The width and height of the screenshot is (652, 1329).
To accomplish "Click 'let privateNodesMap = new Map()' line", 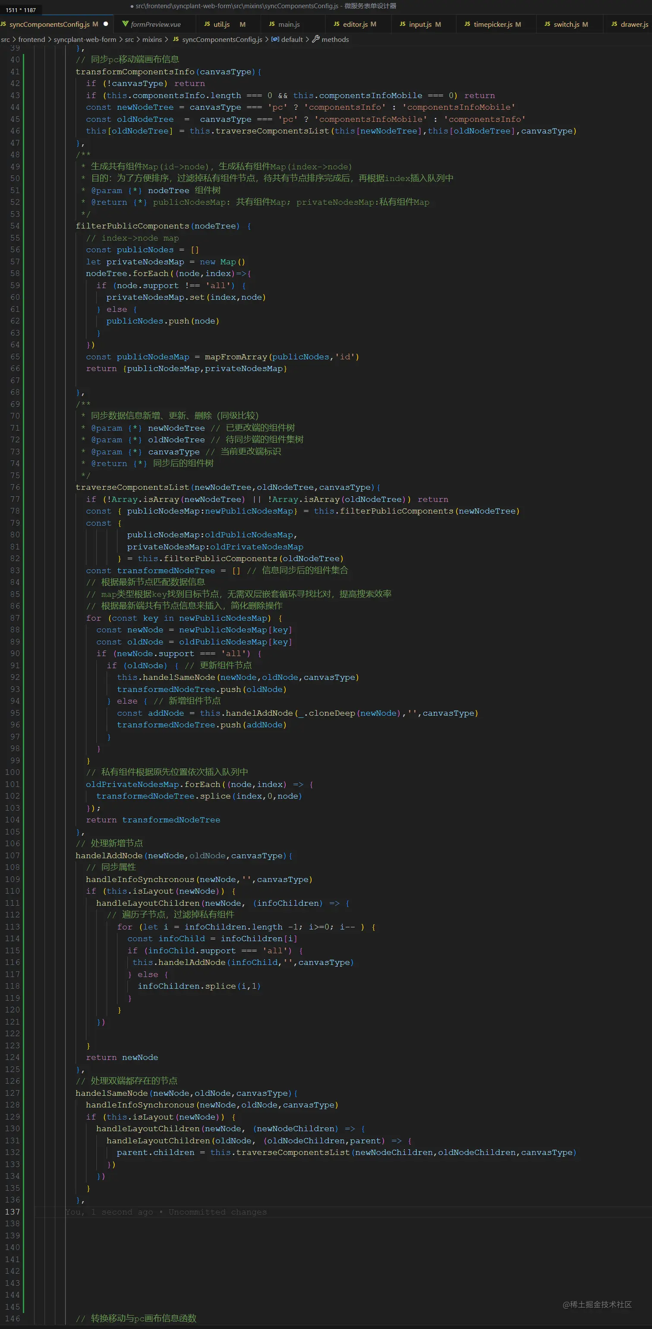I will coord(165,262).
